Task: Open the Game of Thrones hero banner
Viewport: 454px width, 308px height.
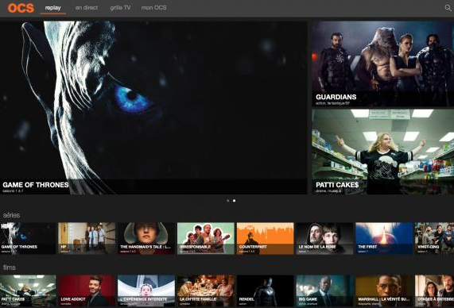Action: (153, 107)
